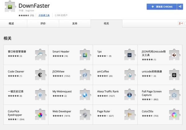Switch to the 概述 tab
This screenshot has height=130, width=186.
pyautogui.click(x=14, y=24)
